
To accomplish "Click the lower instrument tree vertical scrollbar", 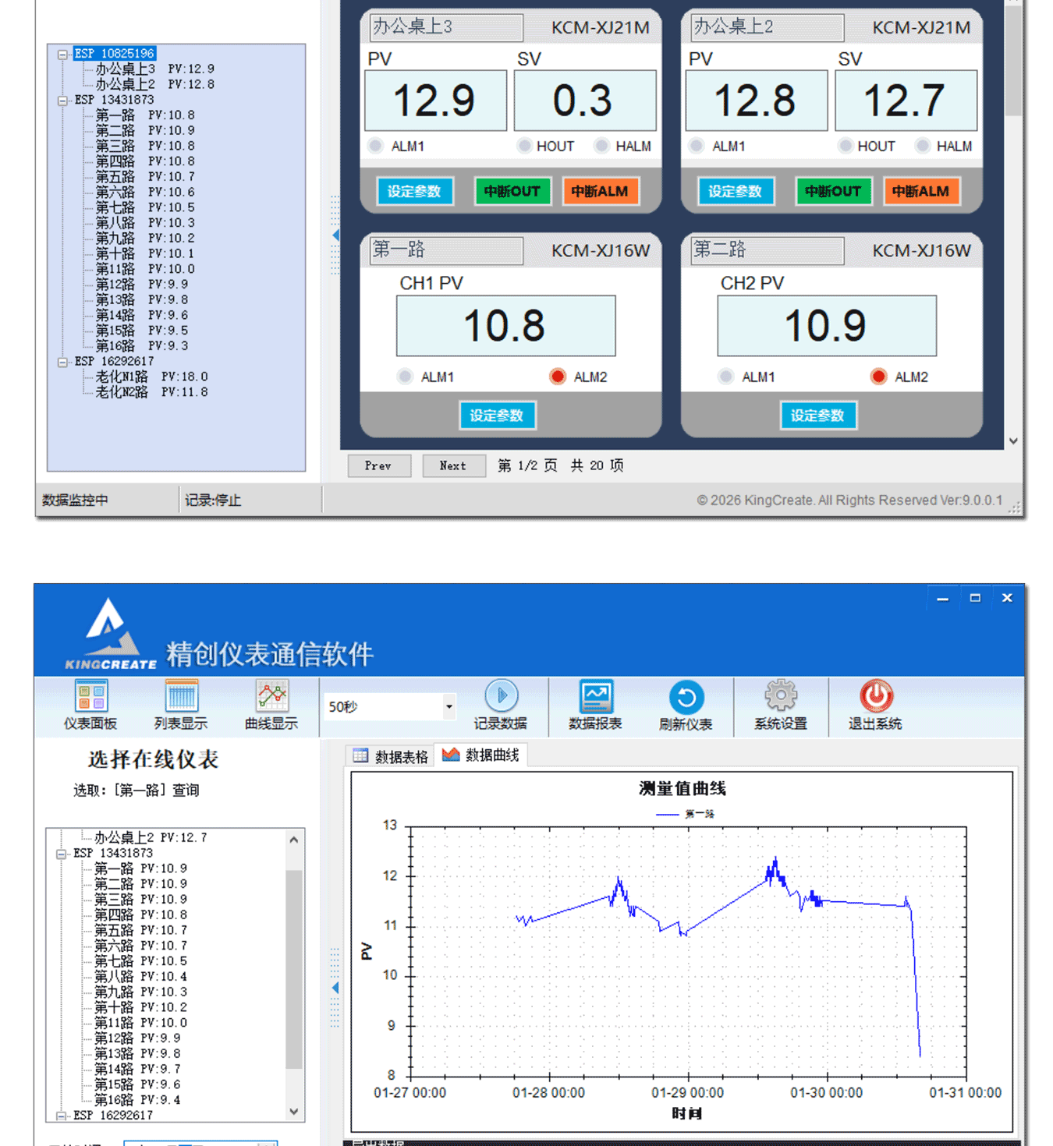I will click(x=294, y=967).
